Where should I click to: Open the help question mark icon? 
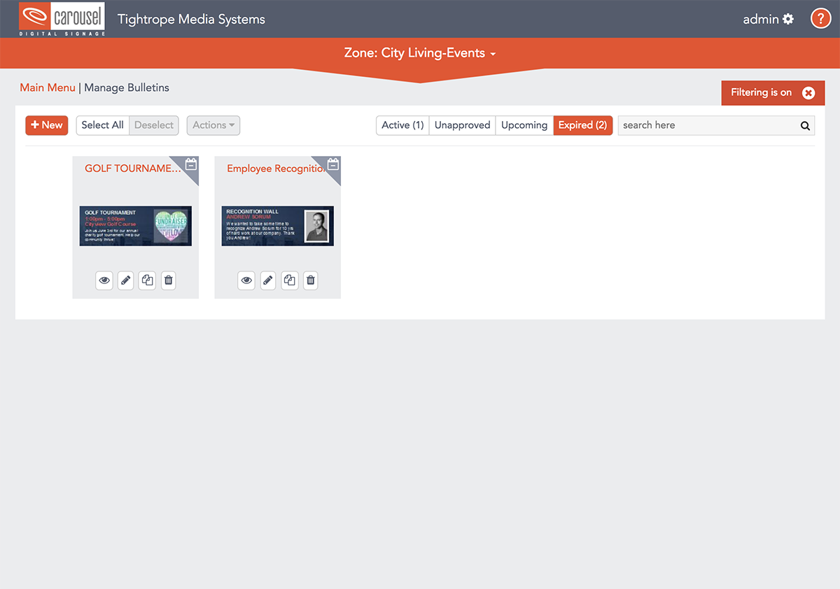click(x=820, y=19)
